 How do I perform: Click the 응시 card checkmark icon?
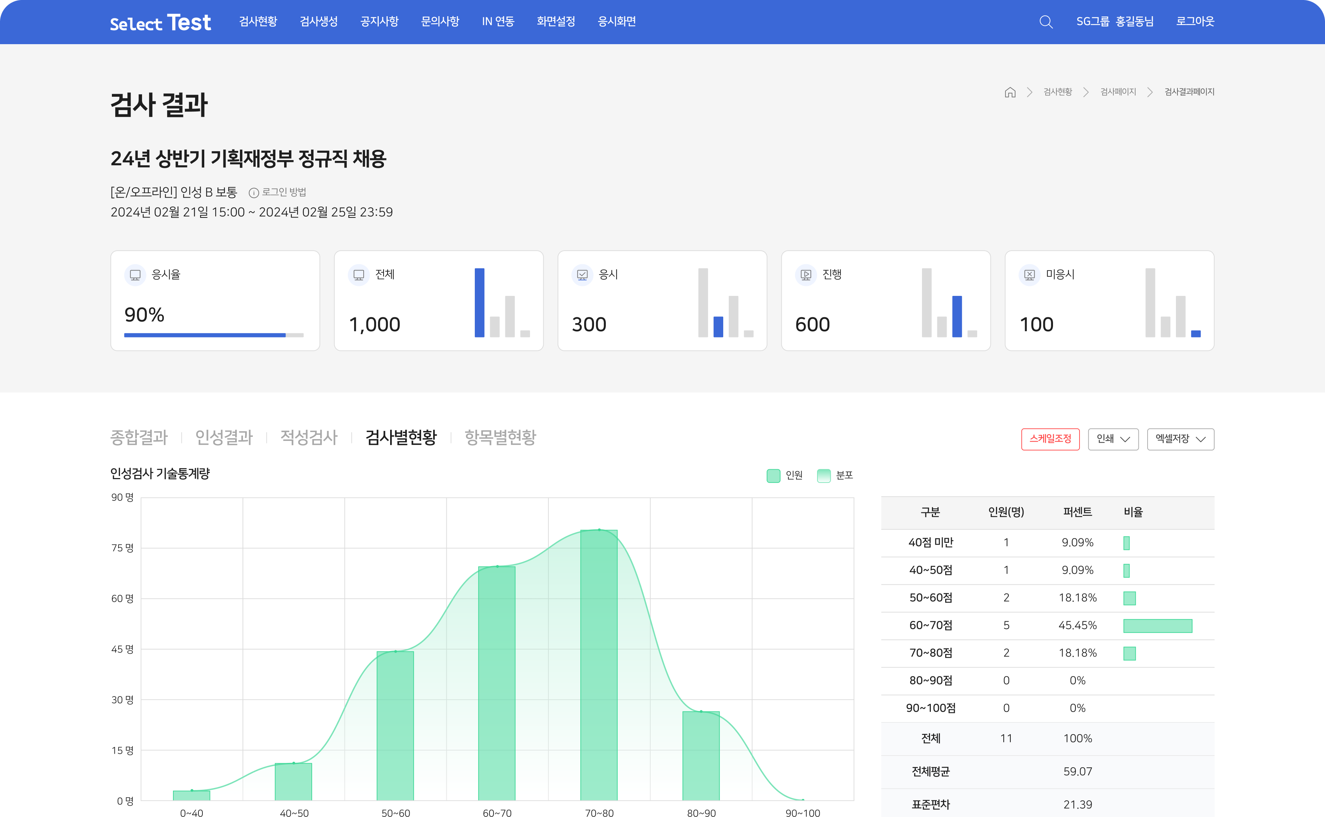coord(582,275)
